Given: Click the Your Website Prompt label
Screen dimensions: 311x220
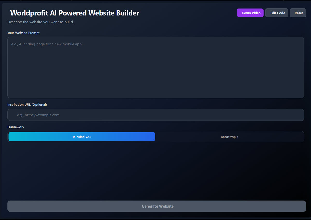Looking at the screenshot, I should point(23,33).
